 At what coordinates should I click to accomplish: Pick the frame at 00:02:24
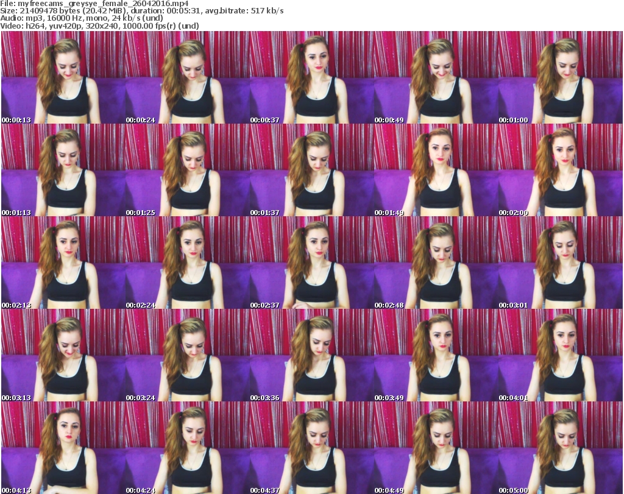[x=188, y=263]
